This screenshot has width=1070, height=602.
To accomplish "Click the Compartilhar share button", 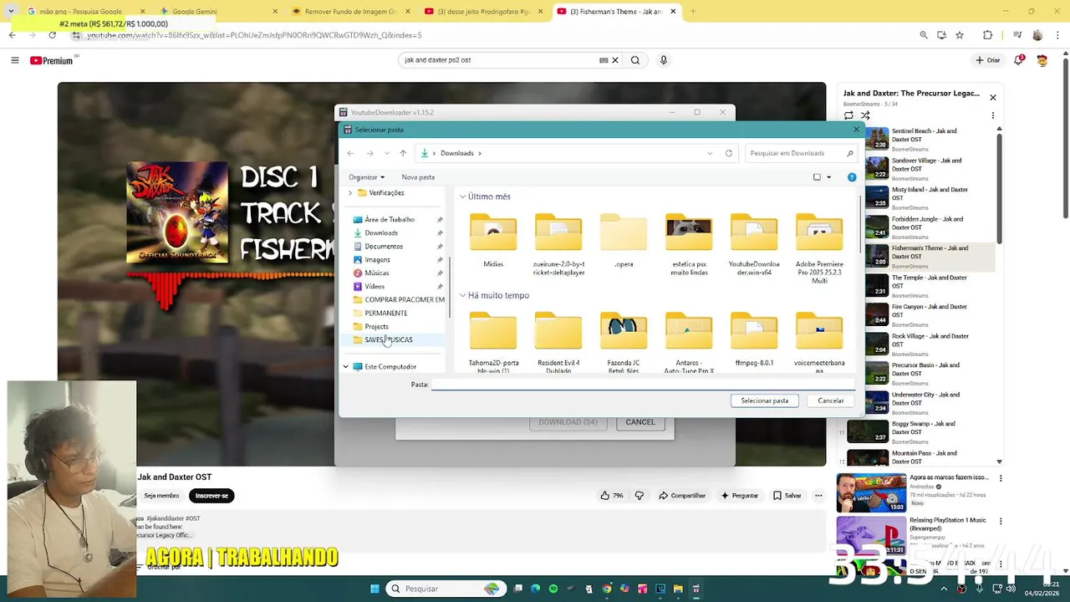I will (682, 496).
